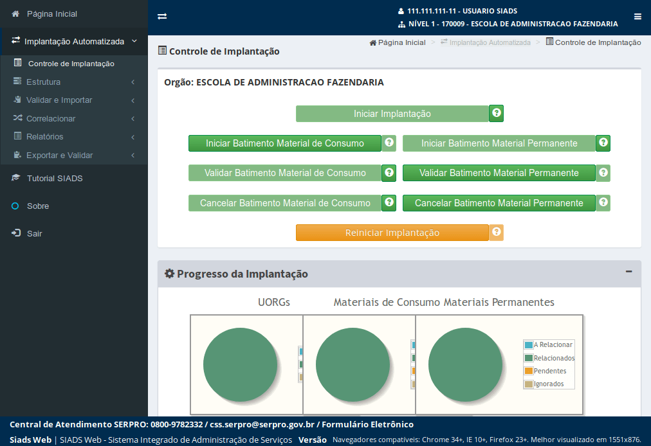Click the Controle de Implantação breadcrumb text
The height and width of the screenshot is (446, 651).
tap(598, 42)
